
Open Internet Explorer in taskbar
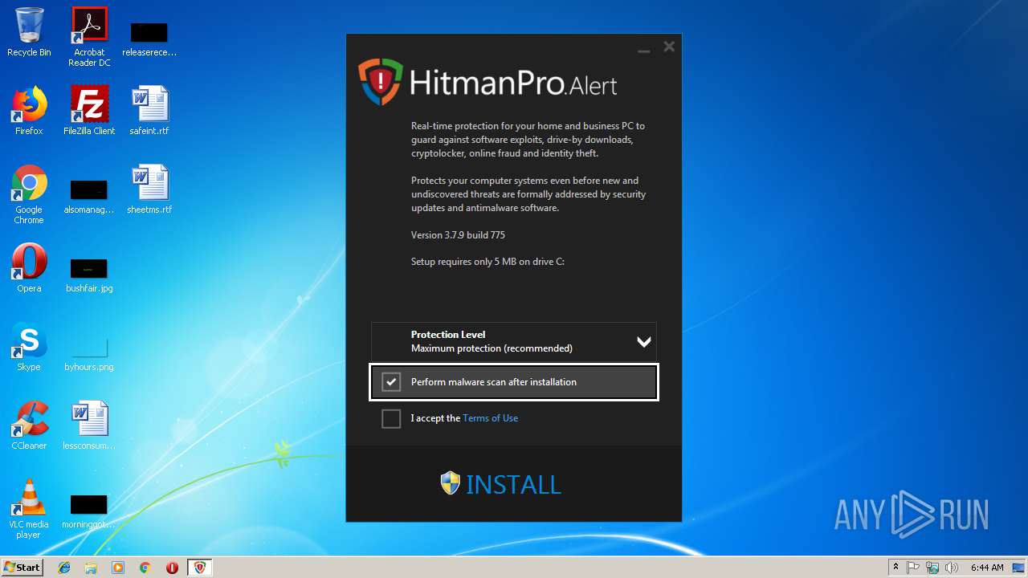pyautogui.click(x=64, y=568)
